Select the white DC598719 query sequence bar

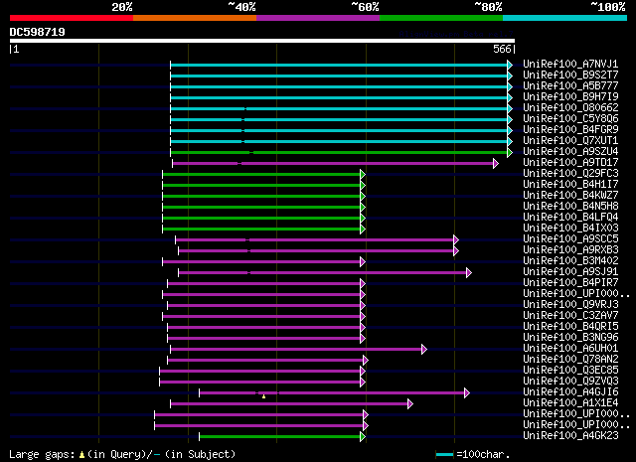click(262, 41)
